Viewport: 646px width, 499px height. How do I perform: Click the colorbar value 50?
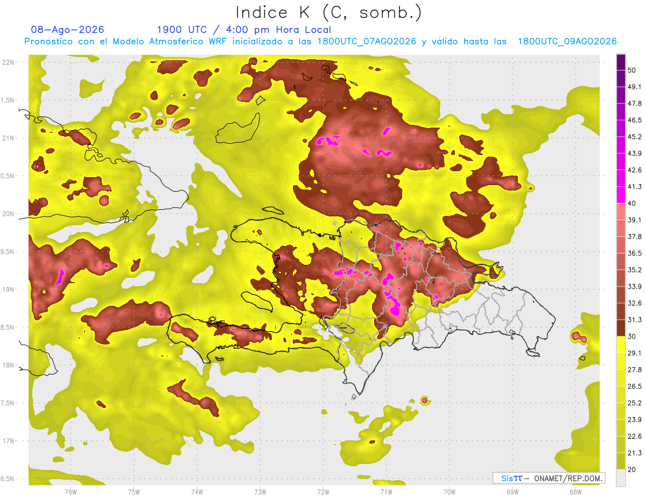(x=633, y=70)
